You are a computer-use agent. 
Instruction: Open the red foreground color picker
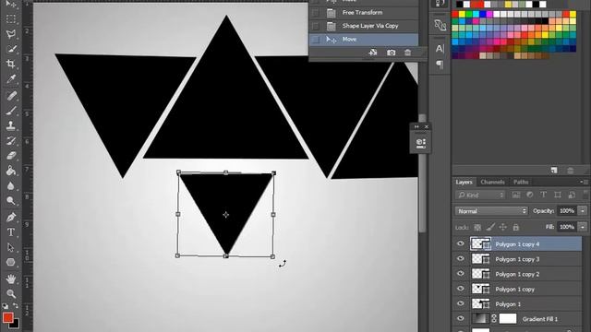coord(7,317)
